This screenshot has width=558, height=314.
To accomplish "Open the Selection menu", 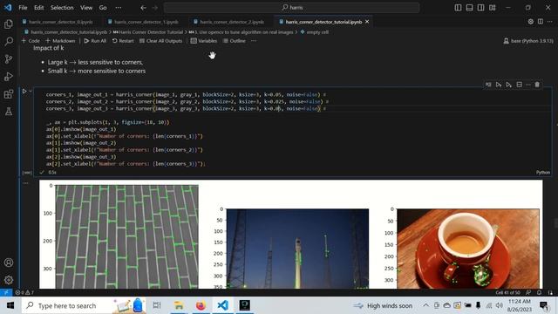I will click(62, 8).
